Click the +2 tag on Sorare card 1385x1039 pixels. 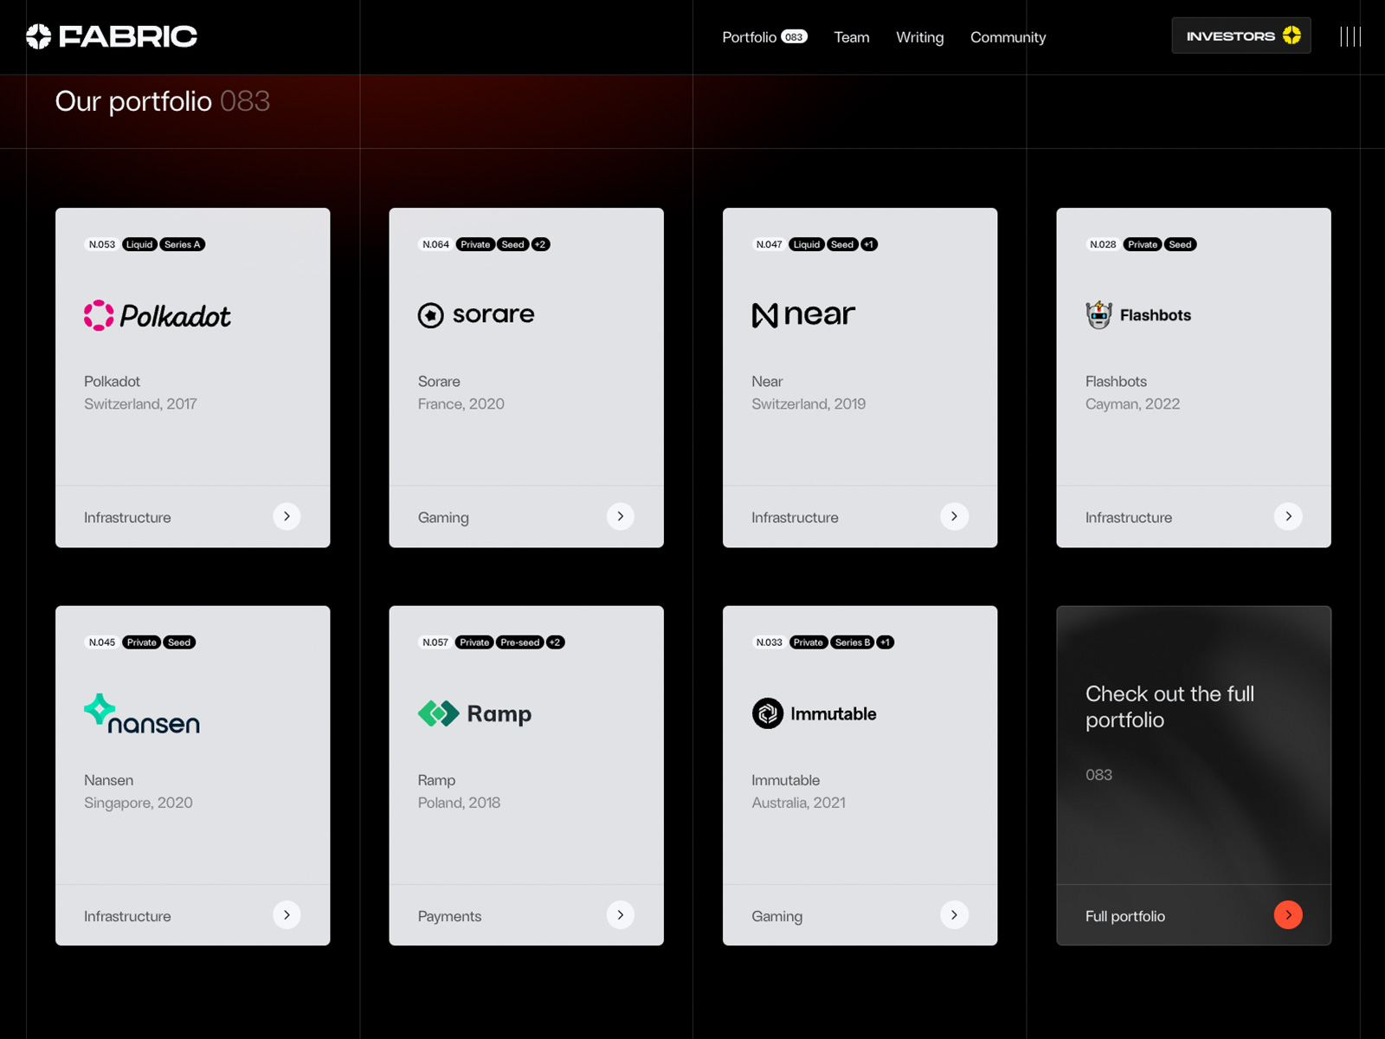pyautogui.click(x=540, y=244)
